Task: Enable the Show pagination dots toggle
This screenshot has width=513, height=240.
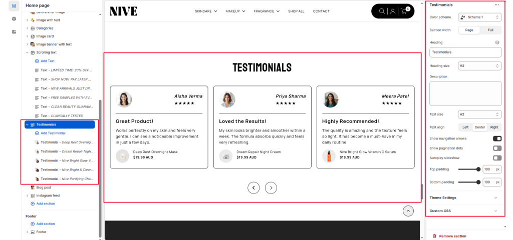Action: (497, 148)
